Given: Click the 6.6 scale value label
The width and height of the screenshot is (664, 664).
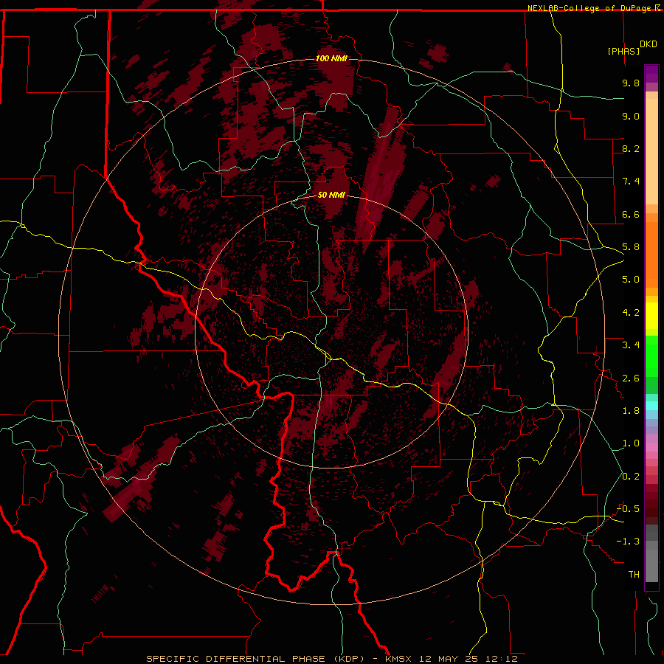Looking at the screenshot, I should pyautogui.click(x=631, y=214).
